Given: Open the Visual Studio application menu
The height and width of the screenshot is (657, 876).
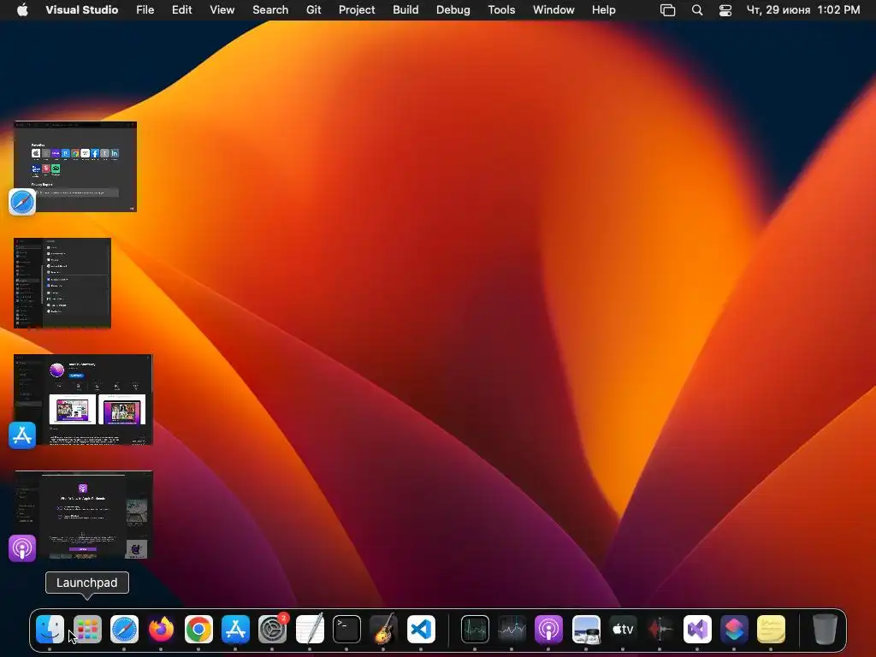Looking at the screenshot, I should [81, 10].
